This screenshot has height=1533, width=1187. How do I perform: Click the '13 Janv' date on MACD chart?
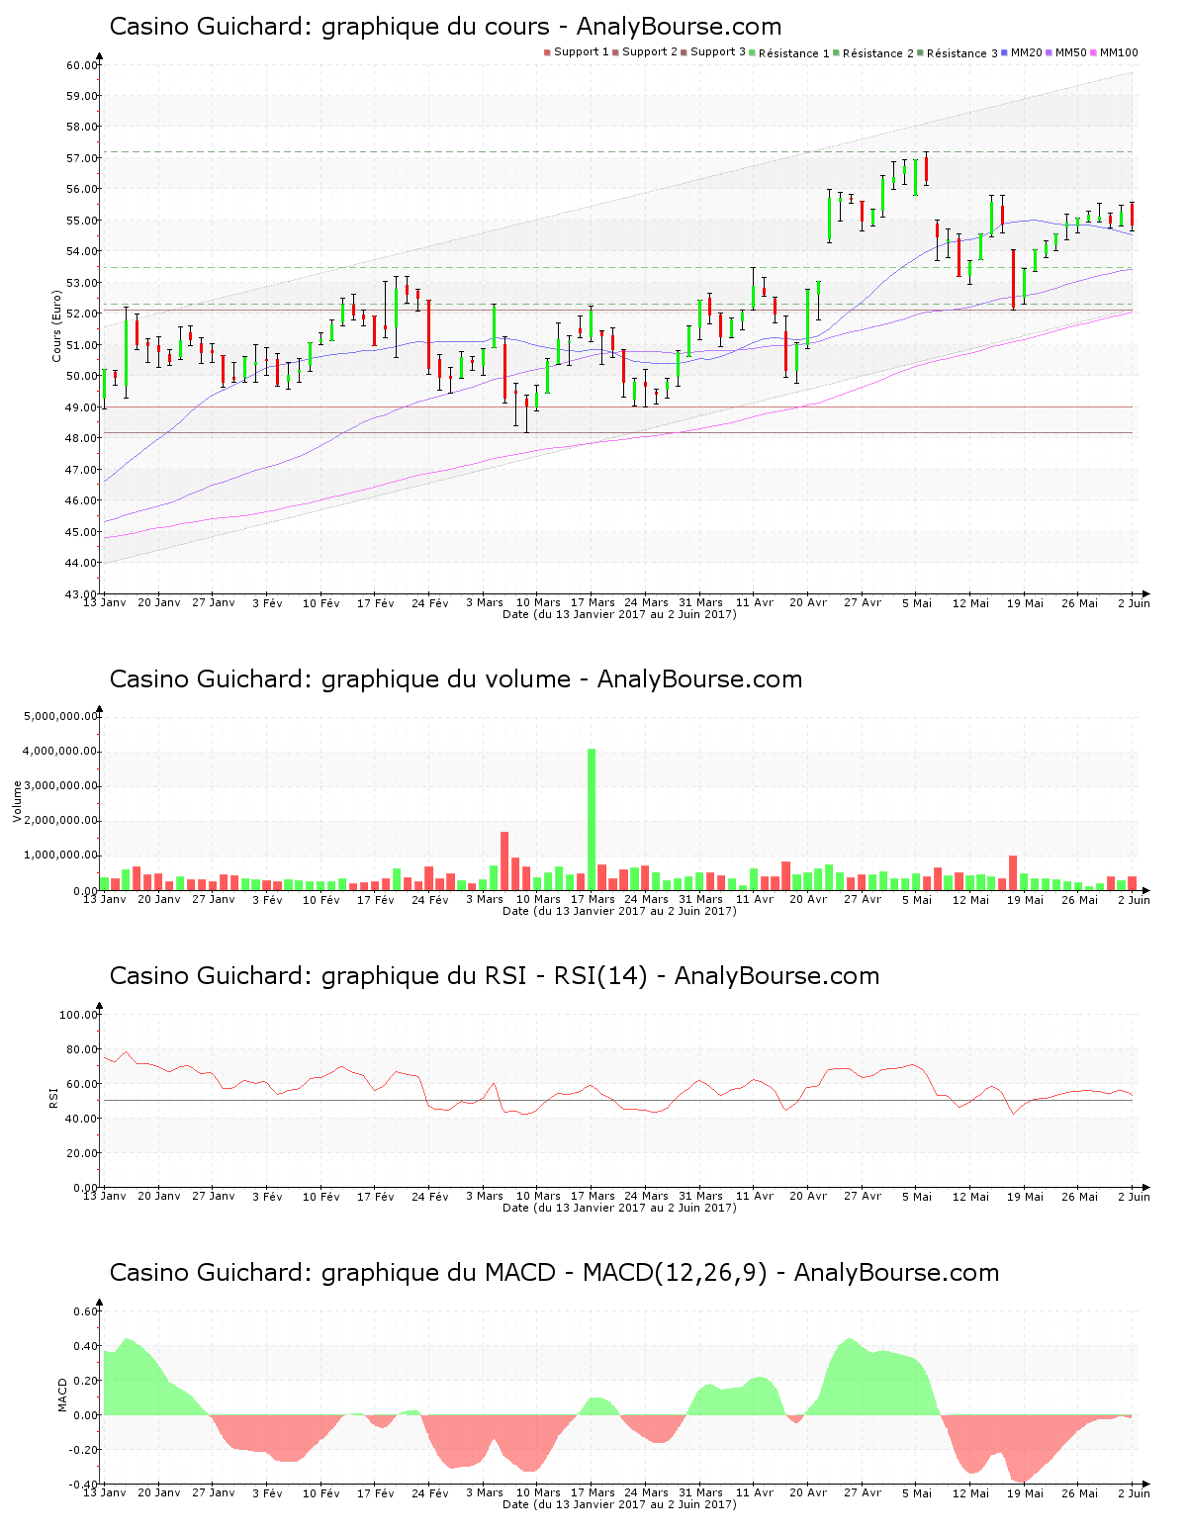[104, 1492]
